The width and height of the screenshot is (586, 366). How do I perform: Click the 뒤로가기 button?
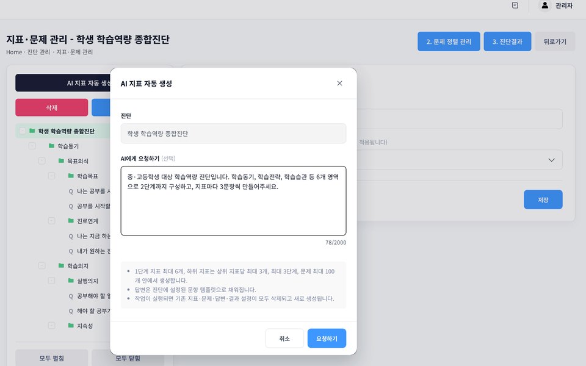(555, 41)
